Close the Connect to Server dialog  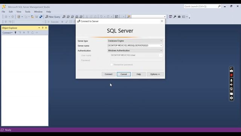pos(162,21)
